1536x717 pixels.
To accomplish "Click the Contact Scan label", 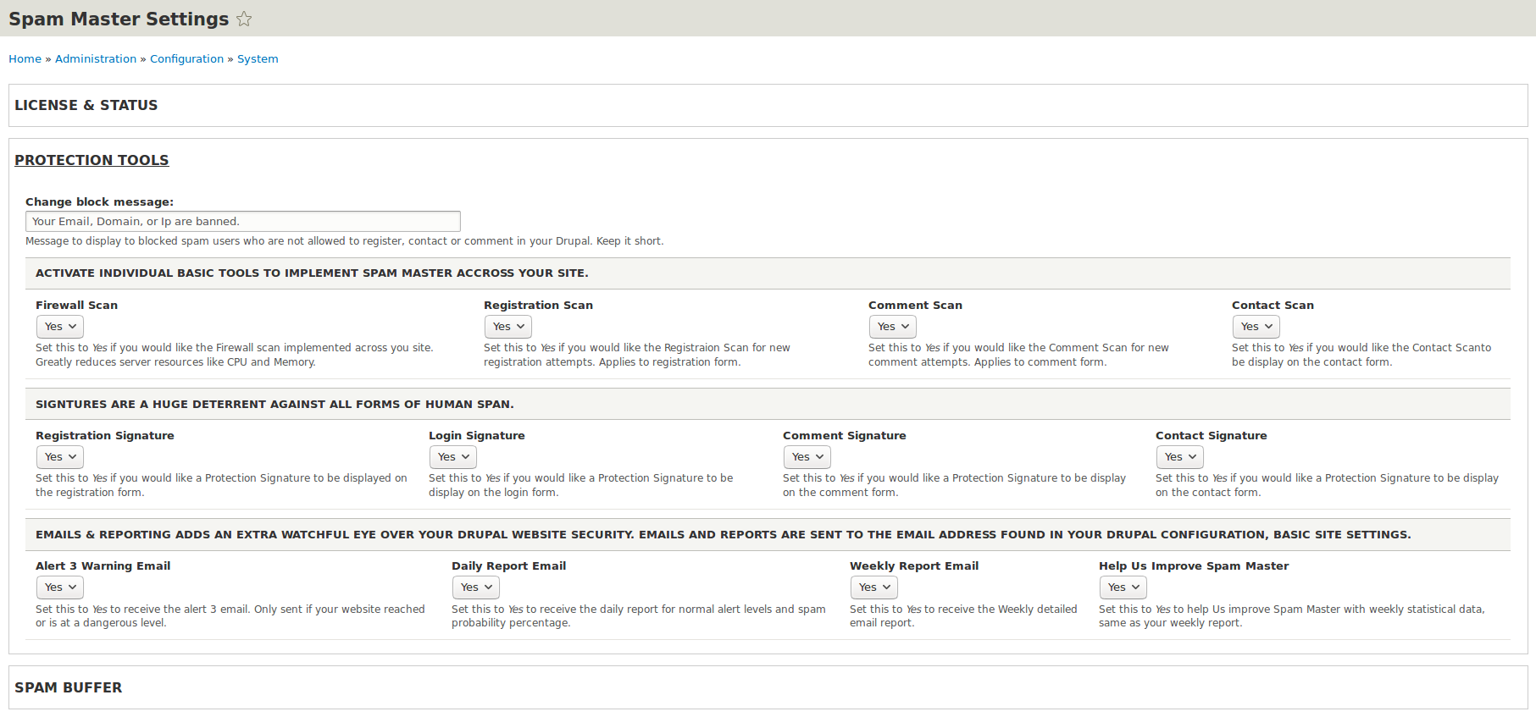I will [x=1273, y=305].
